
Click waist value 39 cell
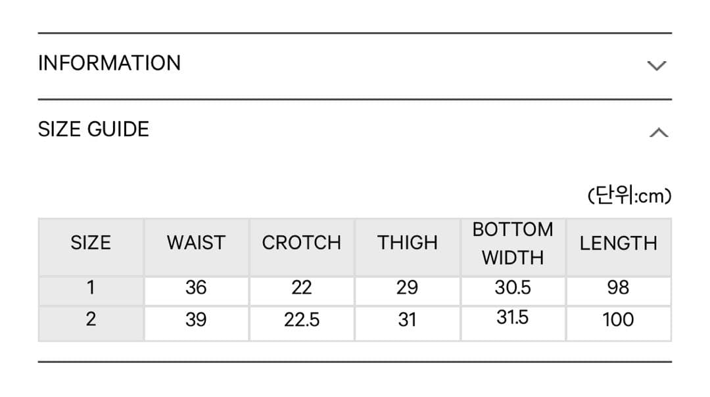[x=196, y=320]
